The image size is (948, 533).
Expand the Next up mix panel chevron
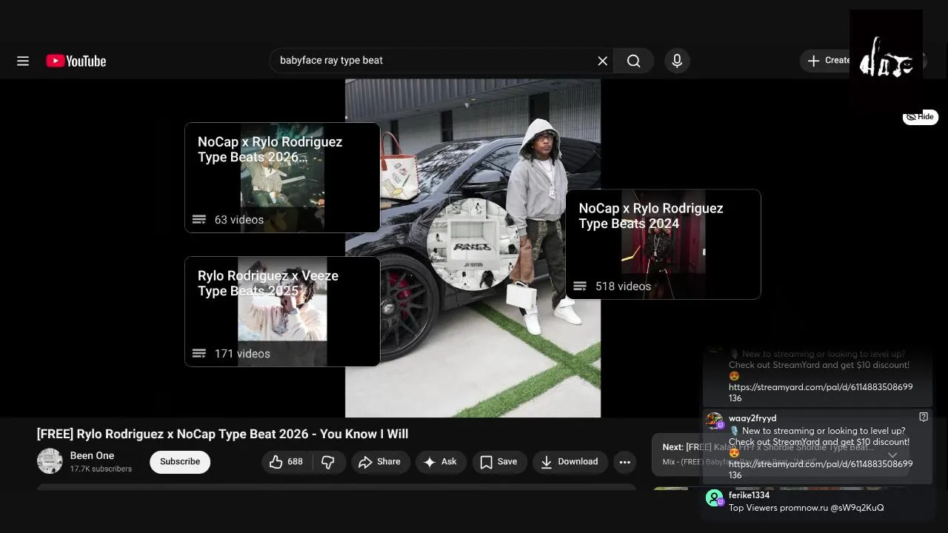(892, 455)
